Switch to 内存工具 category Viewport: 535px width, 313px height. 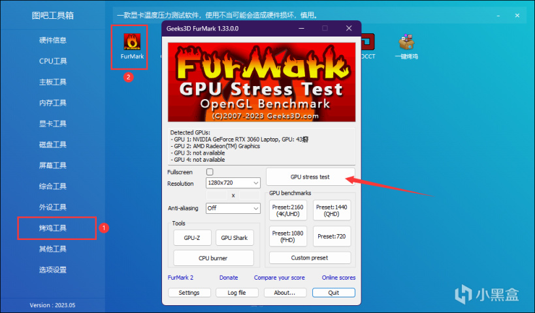point(52,103)
